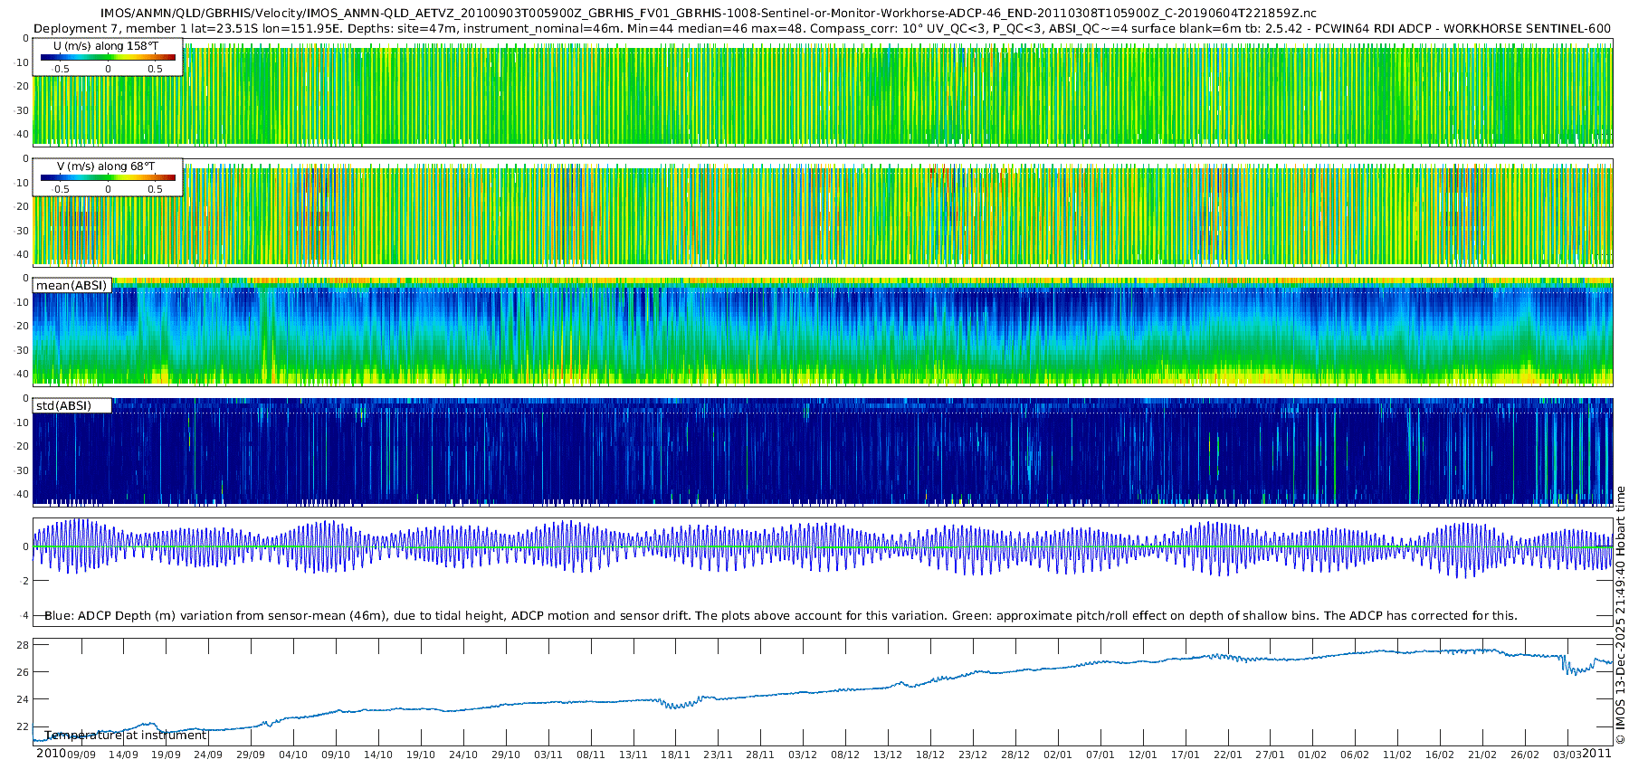Click the 26/02 date tick label
The width and height of the screenshot is (1629, 769).
click(1525, 755)
